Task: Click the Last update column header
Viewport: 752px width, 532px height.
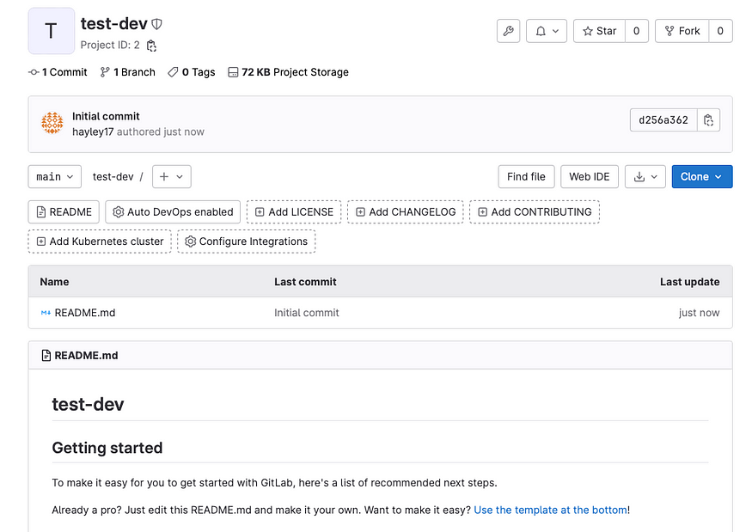Action: (x=689, y=282)
